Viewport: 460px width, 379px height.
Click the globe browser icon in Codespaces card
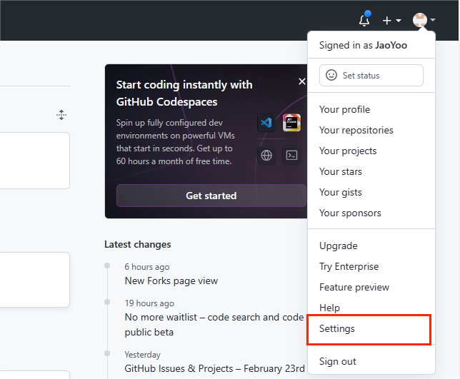266,156
